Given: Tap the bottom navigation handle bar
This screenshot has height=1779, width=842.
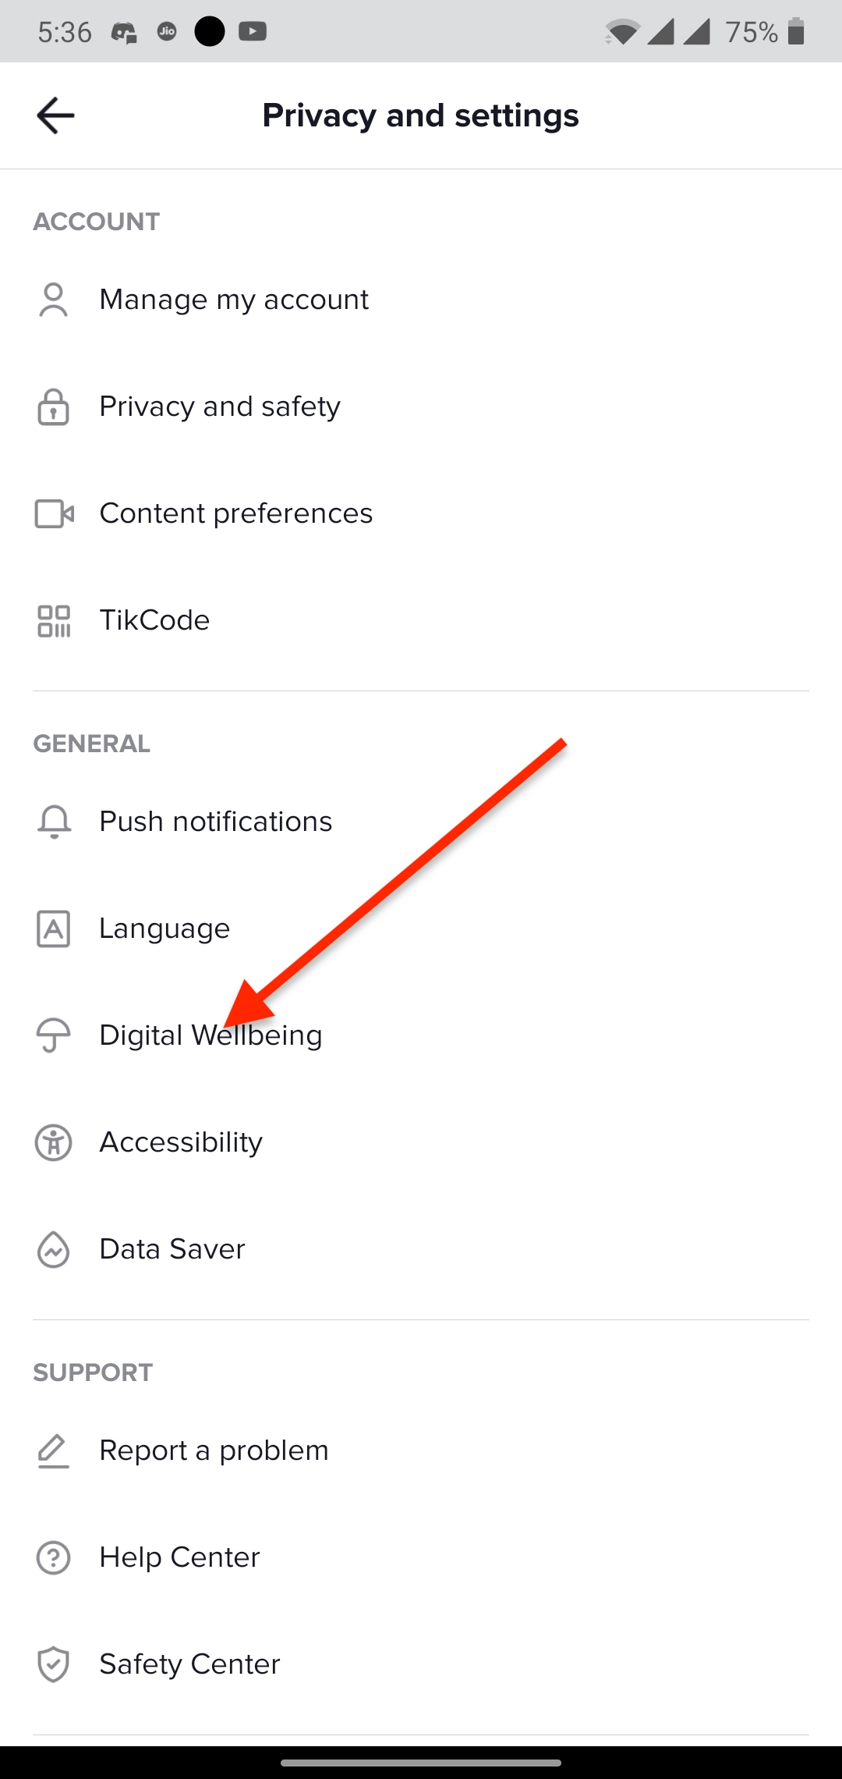Looking at the screenshot, I should click(x=421, y=1763).
